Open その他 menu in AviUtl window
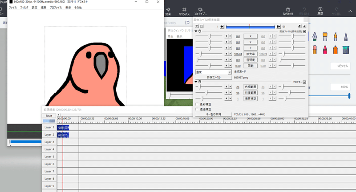 pyautogui.click(x=78, y=8)
